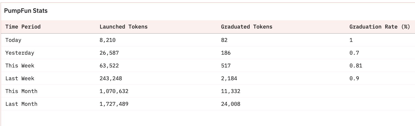The image size is (415, 126).
Task: Click the 8,210 launched tokens cell
Action: [108, 40]
